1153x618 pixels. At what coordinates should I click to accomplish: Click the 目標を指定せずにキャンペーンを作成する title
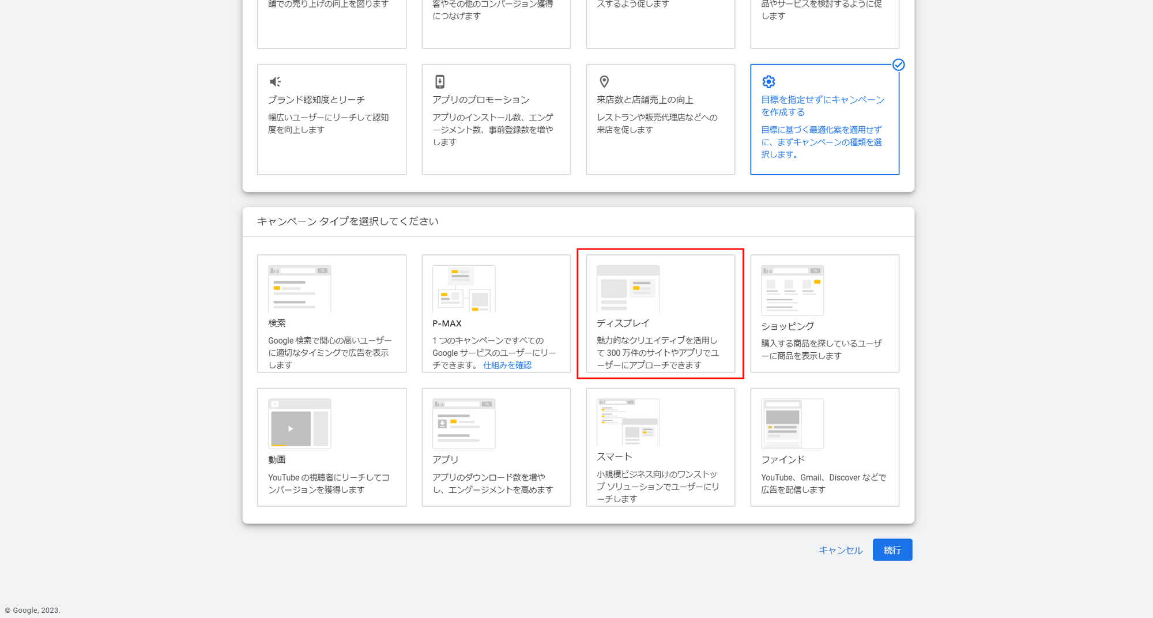pyautogui.click(x=823, y=106)
